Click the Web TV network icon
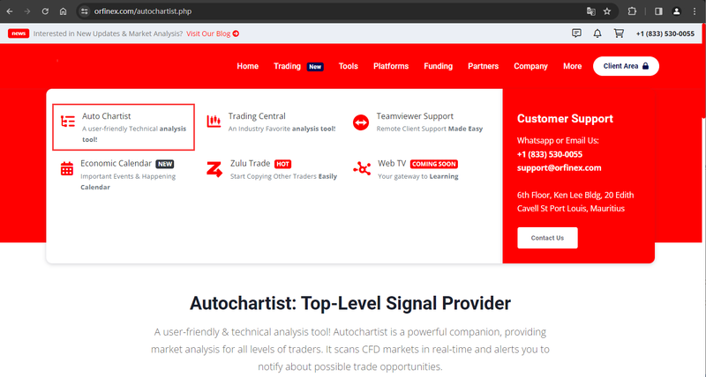The height and width of the screenshot is (377, 706). 362,168
